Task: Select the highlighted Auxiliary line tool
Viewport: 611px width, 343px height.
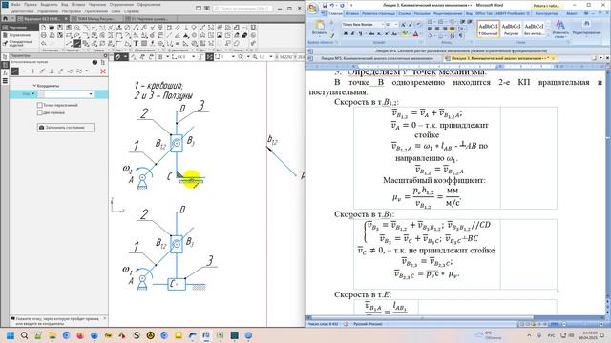Action: click(x=76, y=43)
